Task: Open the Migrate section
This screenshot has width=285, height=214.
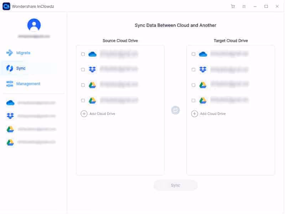Action: 25,52
